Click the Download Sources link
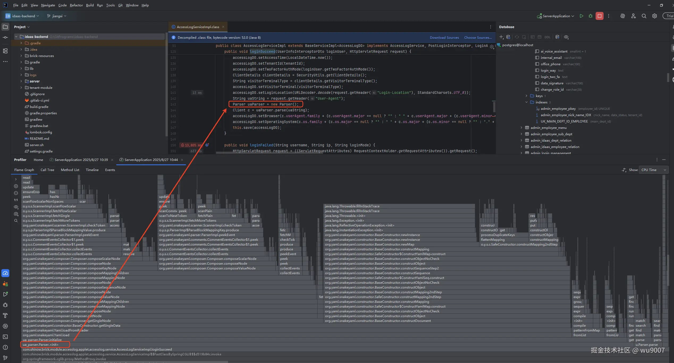Viewport: 674px width, 363px height. tap(444, 37)
